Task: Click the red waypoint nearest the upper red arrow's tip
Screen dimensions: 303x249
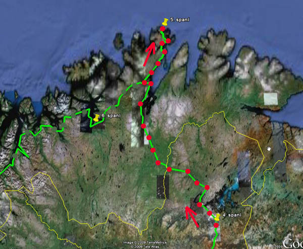Action: (162, 44)
